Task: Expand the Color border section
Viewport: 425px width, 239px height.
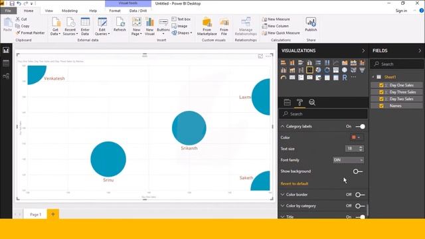Action: point(282,195)
